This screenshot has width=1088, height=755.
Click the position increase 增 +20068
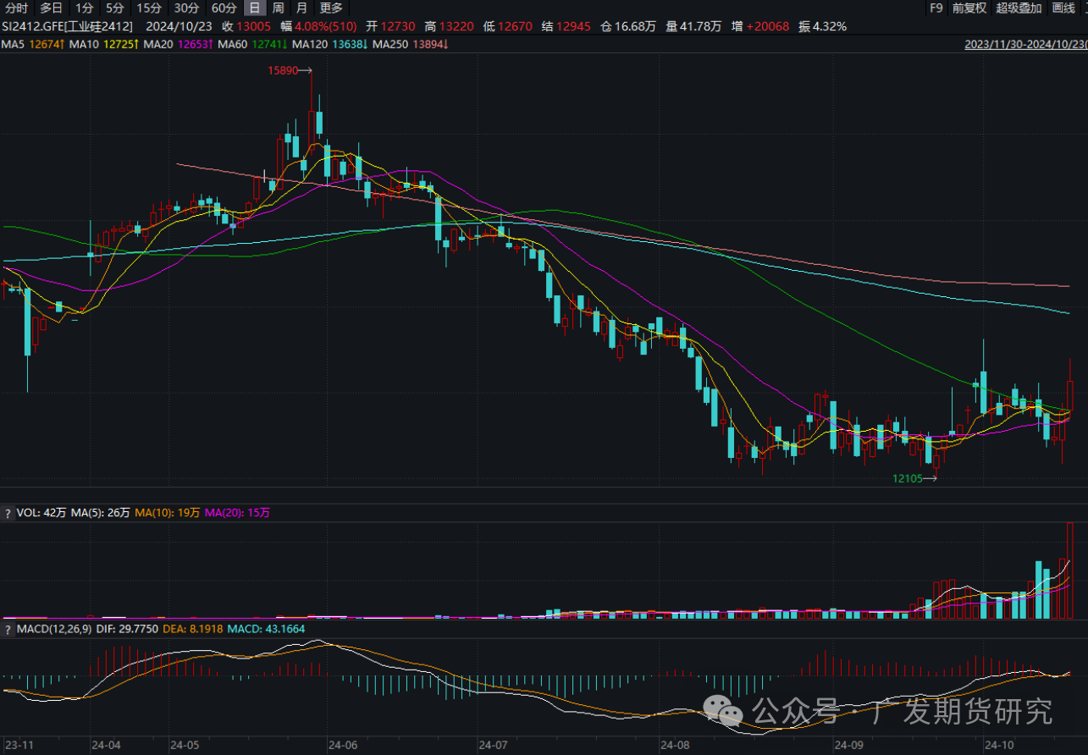pos(762,26)
